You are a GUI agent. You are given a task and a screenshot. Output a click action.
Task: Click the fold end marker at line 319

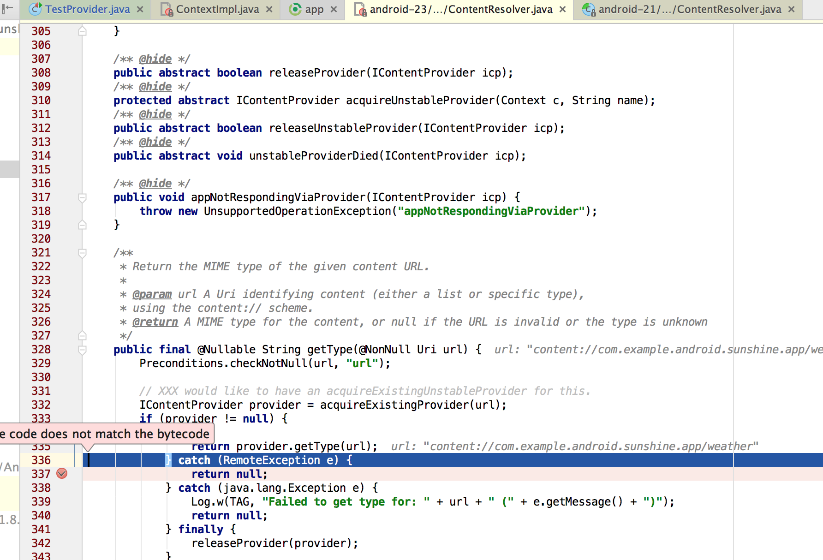(82, 225)
